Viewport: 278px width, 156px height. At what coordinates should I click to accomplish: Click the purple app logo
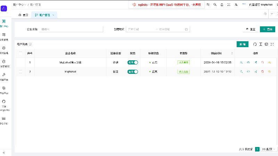(x=4, y=8)
